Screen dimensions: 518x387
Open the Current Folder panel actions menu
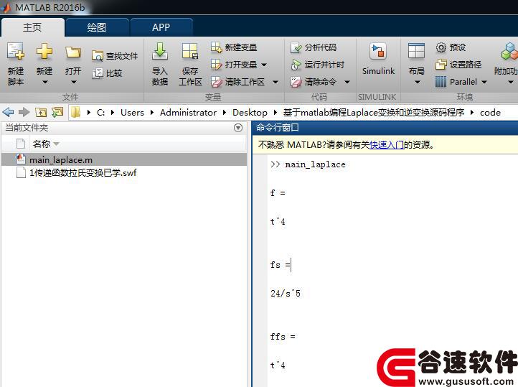[x=238, y=128]
